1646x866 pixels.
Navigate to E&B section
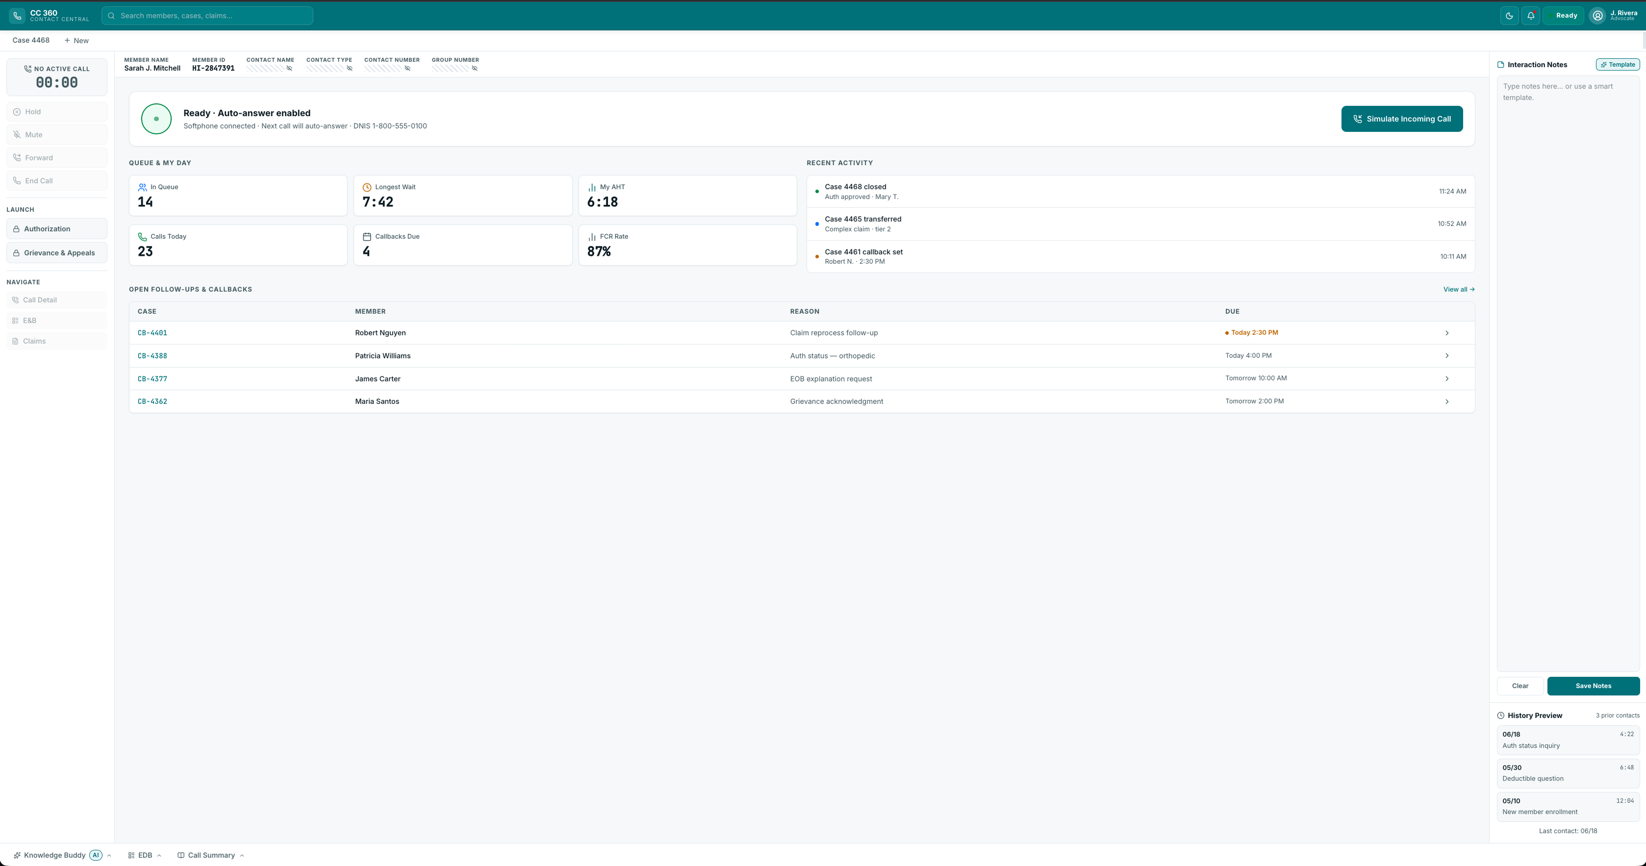[x=57, y=321]
